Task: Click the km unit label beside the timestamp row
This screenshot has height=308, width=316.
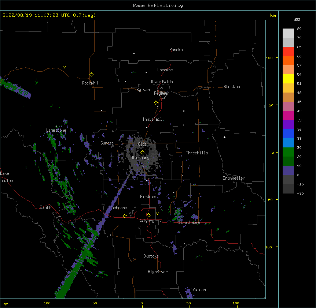Action: (273, 15)
